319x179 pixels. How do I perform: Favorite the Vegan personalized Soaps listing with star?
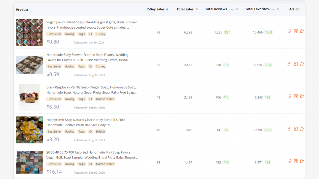pos(302,31)
